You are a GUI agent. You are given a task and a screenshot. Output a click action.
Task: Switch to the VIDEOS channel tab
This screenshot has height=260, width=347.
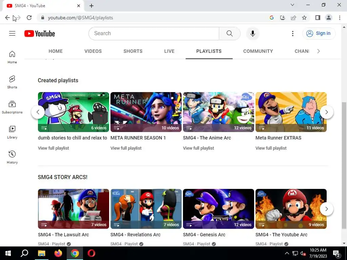point(93,51)
